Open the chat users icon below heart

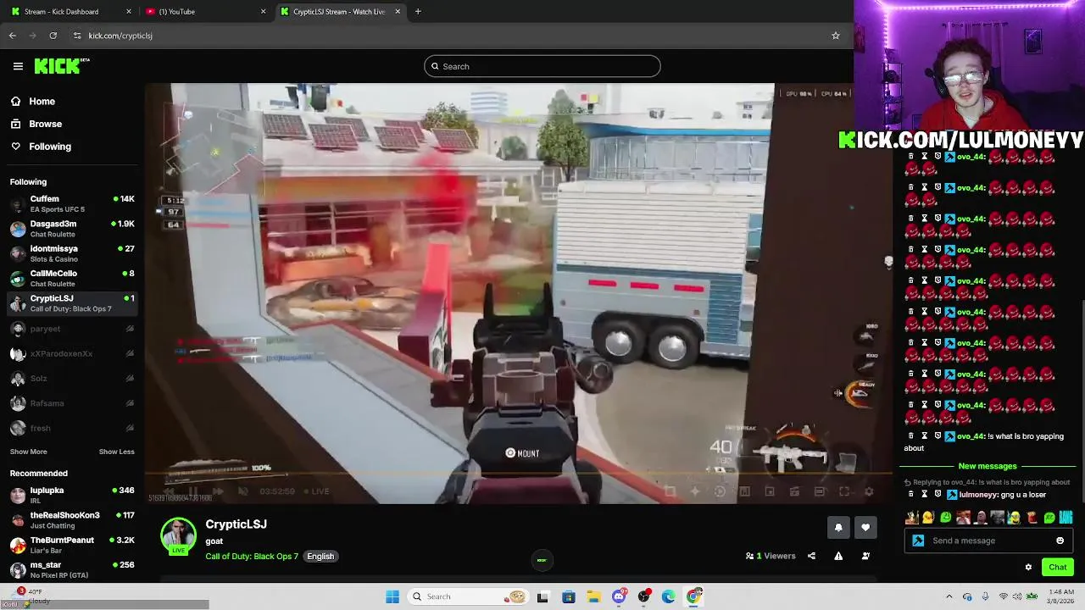click(865, 556)
